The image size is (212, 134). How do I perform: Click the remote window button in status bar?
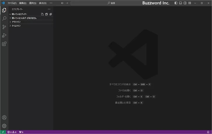pyautogui.click(x=3, y=132)
